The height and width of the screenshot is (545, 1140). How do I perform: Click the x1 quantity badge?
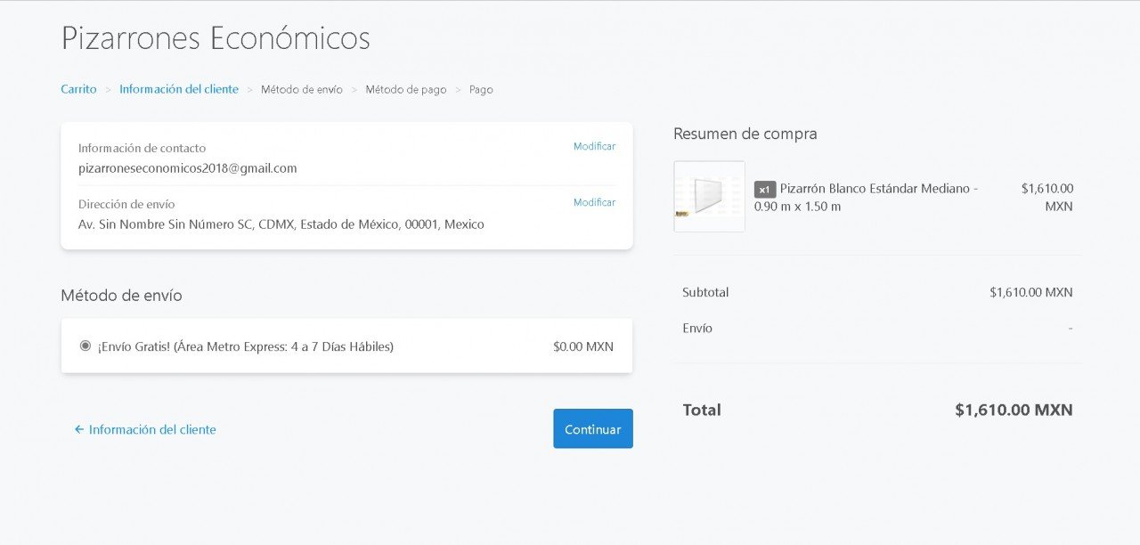[x=764, y=189]
